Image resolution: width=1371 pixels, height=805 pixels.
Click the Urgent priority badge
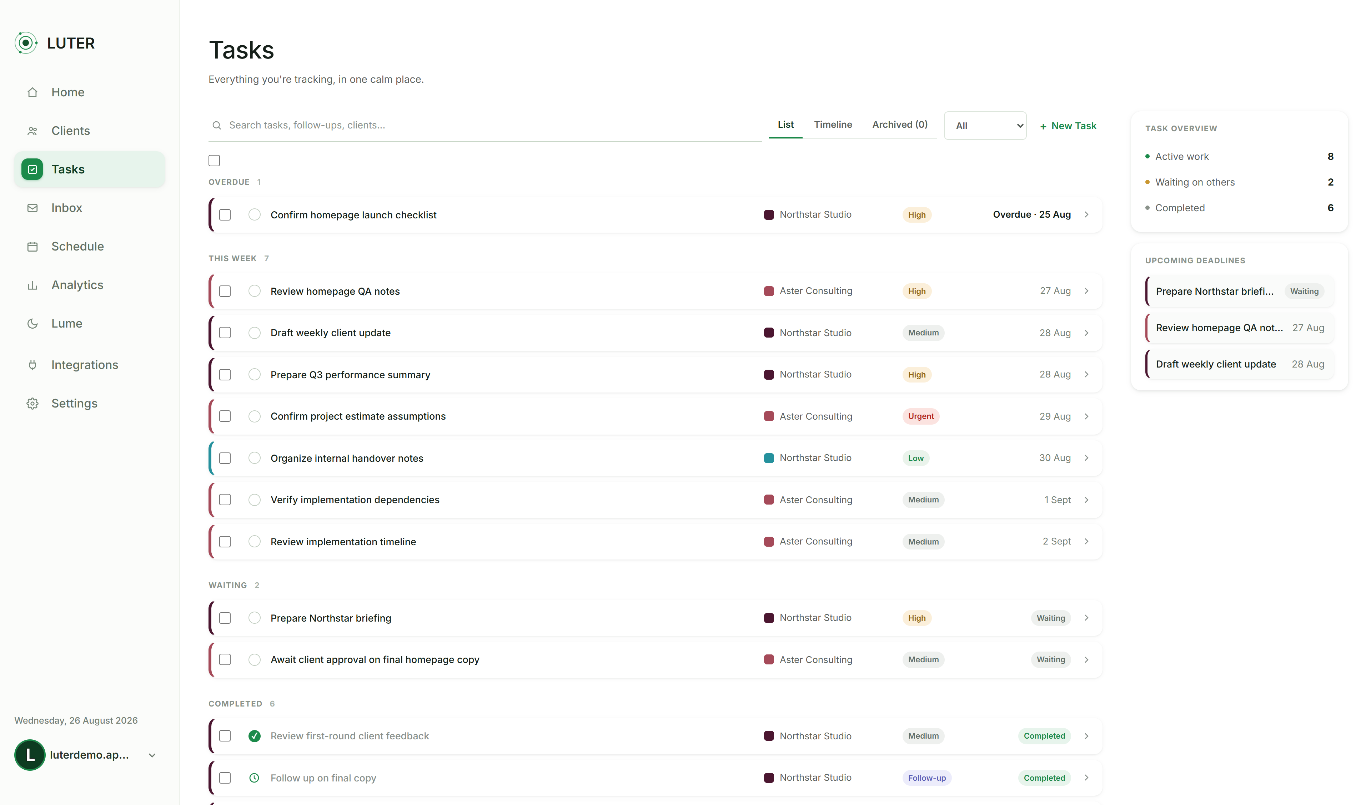point(920,417)
